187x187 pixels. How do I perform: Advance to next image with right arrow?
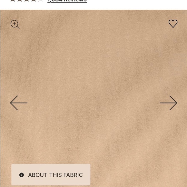(x=168, y=103)
